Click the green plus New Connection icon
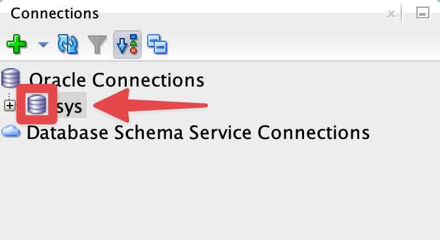 pos(16,44)
